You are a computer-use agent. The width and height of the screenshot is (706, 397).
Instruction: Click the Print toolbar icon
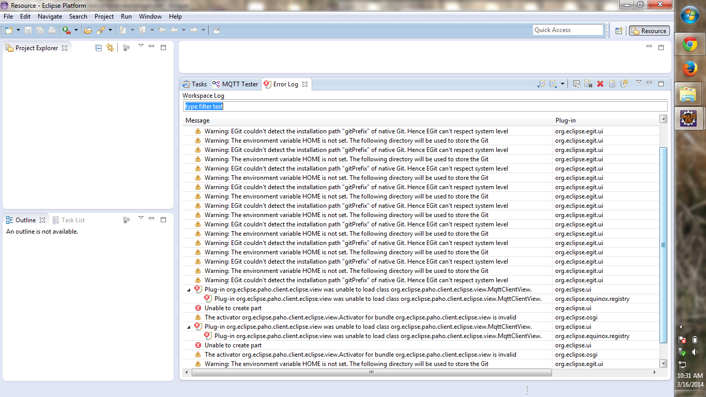[52, 30]
